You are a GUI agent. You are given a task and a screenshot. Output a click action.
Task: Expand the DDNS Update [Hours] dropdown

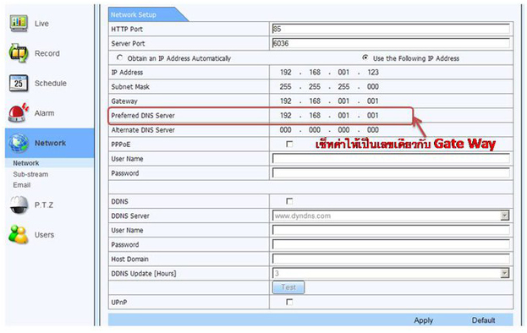504,273
